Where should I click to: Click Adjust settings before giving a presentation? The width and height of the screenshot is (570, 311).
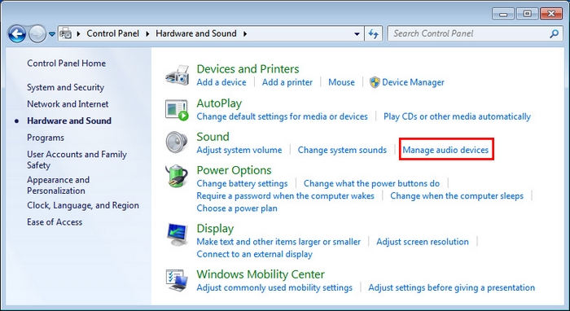pos(451,287)
